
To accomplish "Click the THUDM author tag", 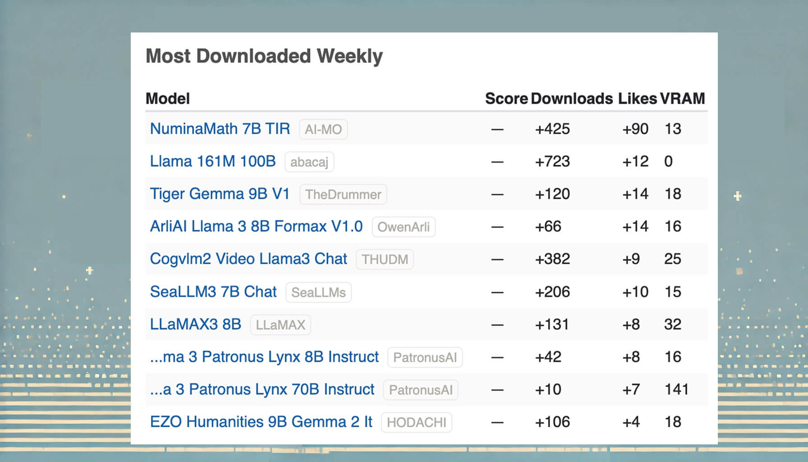I will 384,260.
